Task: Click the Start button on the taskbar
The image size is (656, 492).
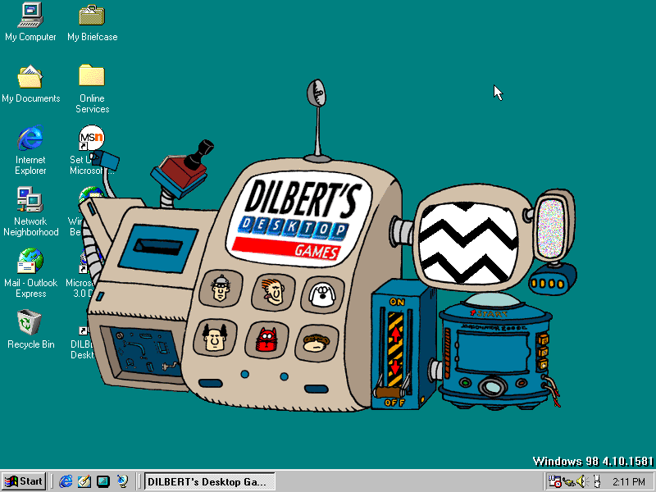Action: 24,481
